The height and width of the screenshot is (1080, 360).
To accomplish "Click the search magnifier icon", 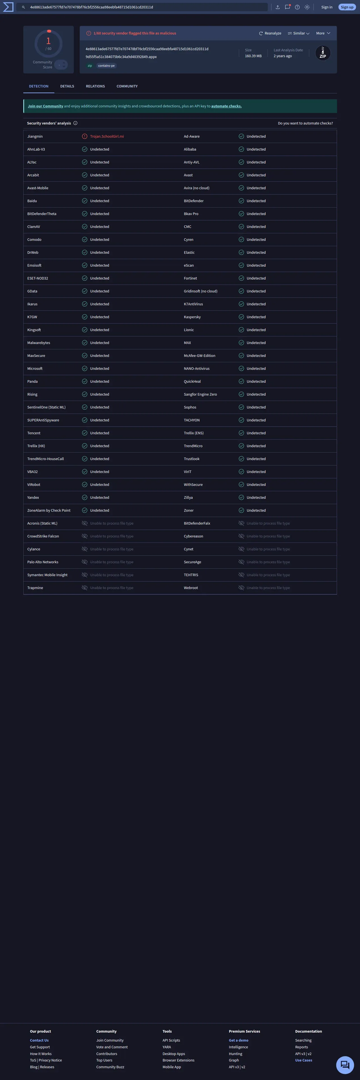I will coord(24,7).
